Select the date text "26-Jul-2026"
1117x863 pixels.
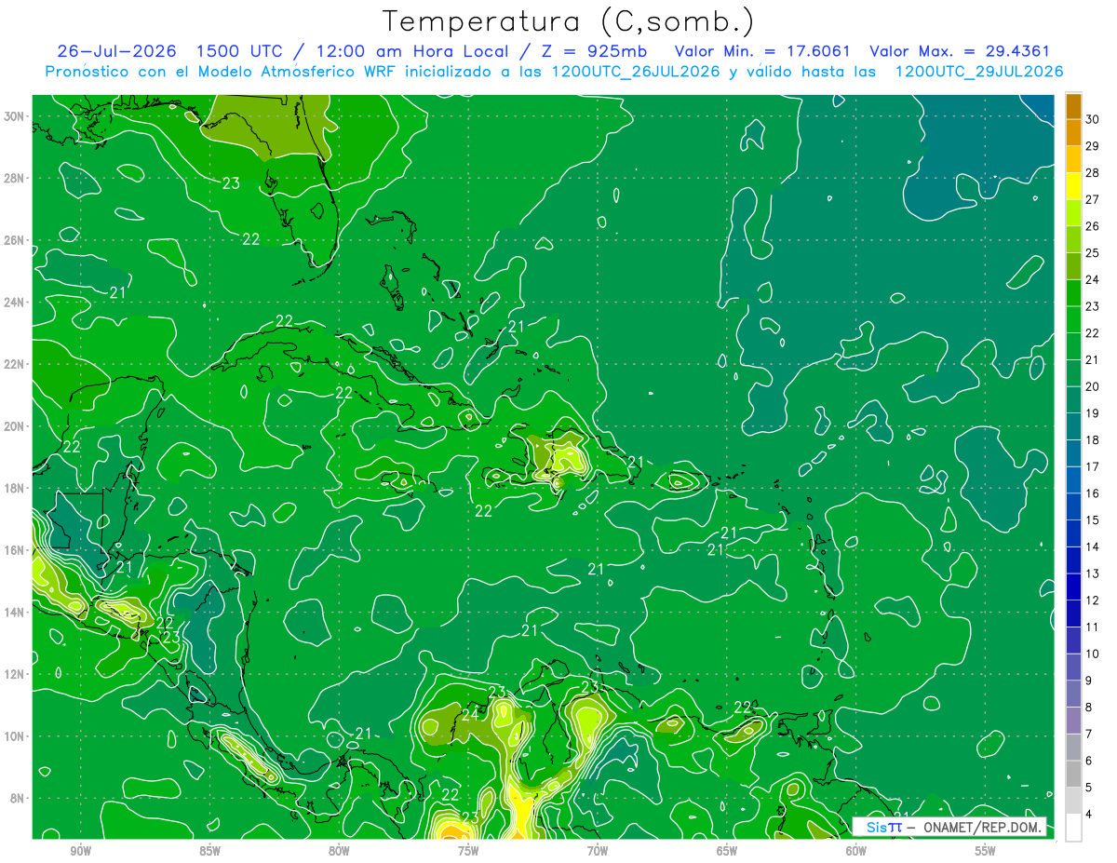click(x=117, y=51)
